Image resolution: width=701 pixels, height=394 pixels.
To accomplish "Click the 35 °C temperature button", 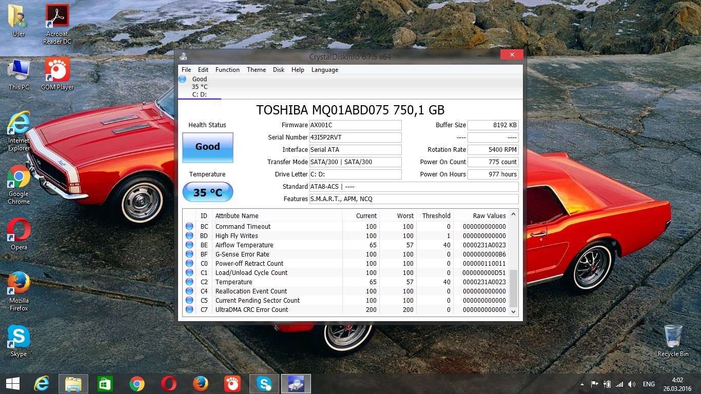I will pyautogui.click(x=207, y=192).
